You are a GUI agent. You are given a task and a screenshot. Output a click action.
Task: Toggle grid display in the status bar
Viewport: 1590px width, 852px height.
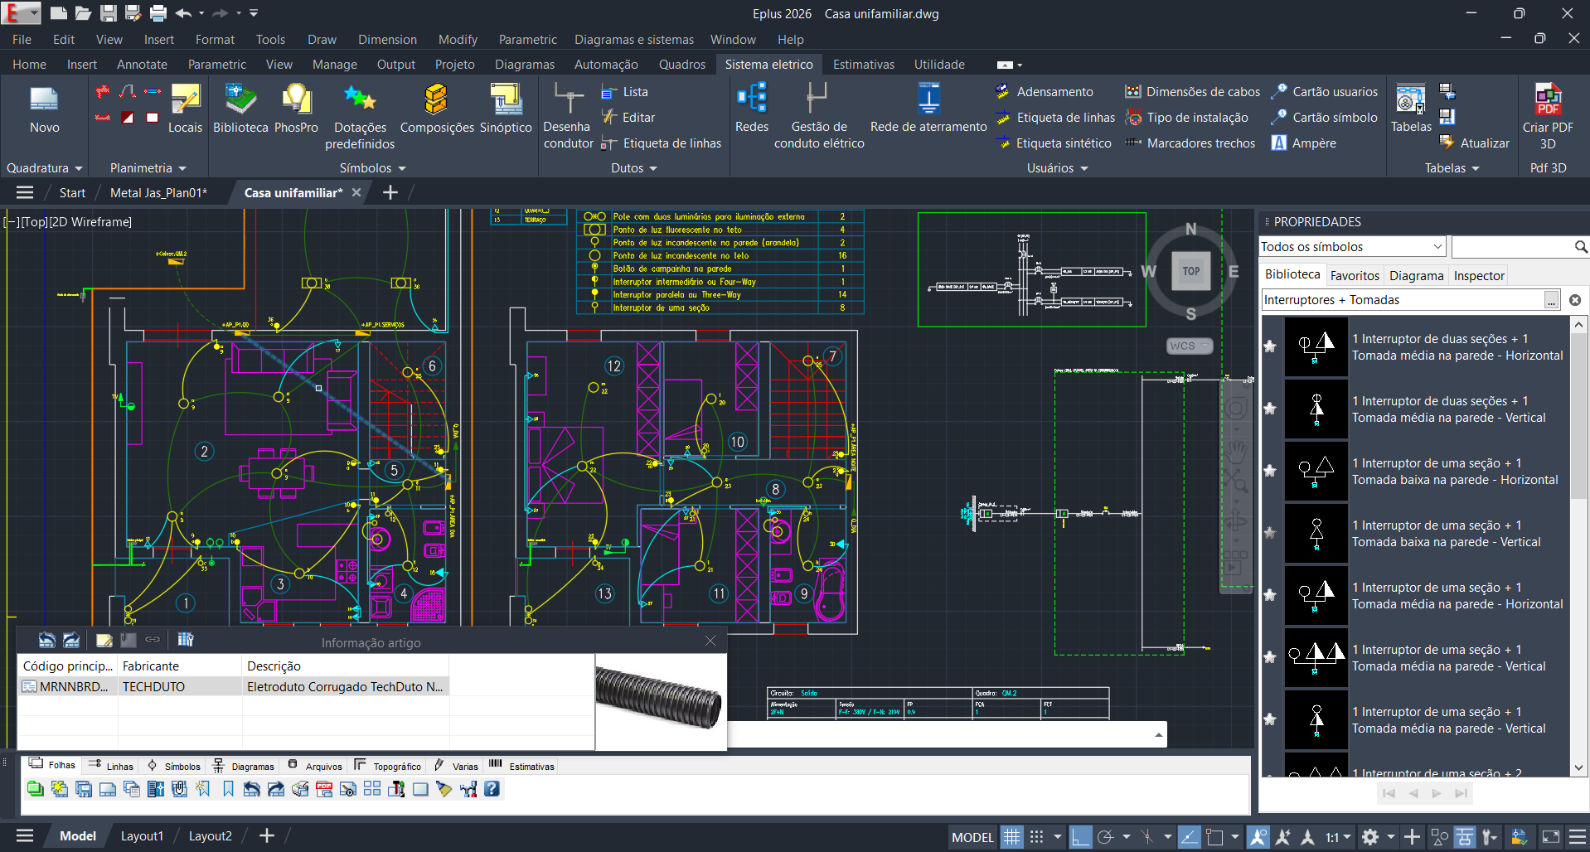[x=1011, y=836]
